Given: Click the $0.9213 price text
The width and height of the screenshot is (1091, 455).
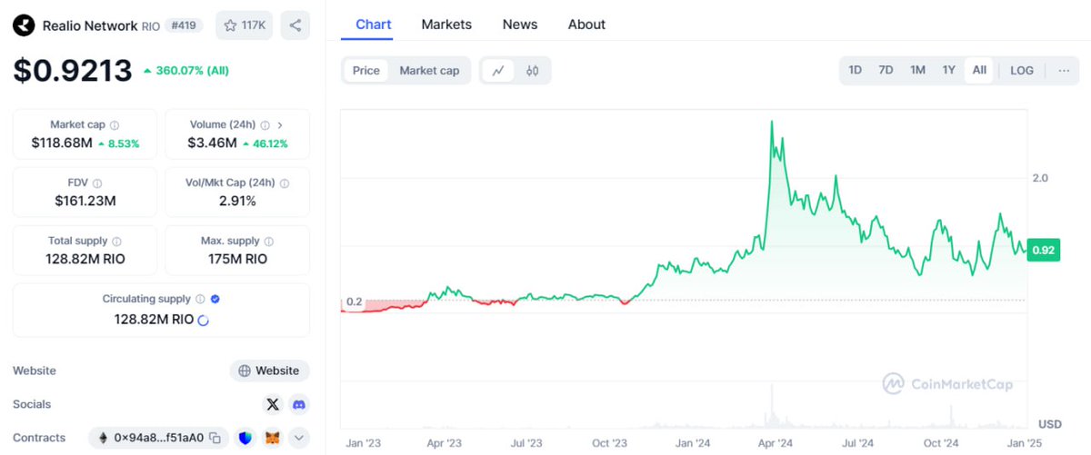Looking at the screenshot, I should click(73, 70).
